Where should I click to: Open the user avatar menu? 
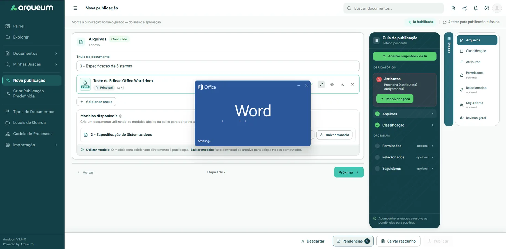click(x=497, y=8)
